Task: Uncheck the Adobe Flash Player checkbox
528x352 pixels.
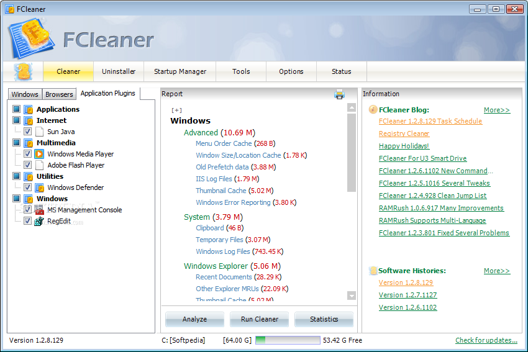Action: coord(27,165)
